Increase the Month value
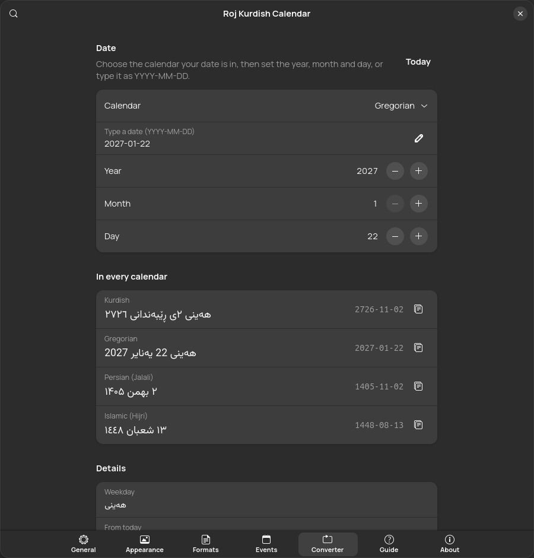 click(418, 204)
